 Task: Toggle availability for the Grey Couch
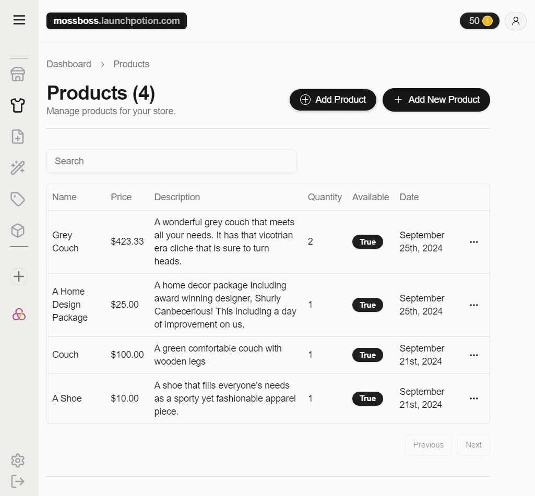[x=367, y=241]
